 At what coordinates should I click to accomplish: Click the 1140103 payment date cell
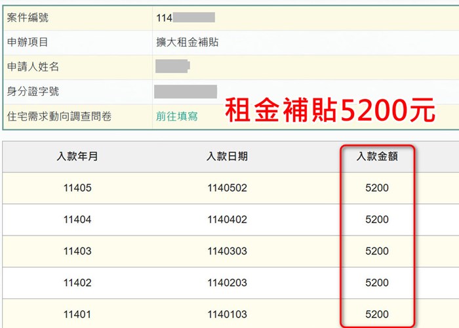(x=226, y=314)
